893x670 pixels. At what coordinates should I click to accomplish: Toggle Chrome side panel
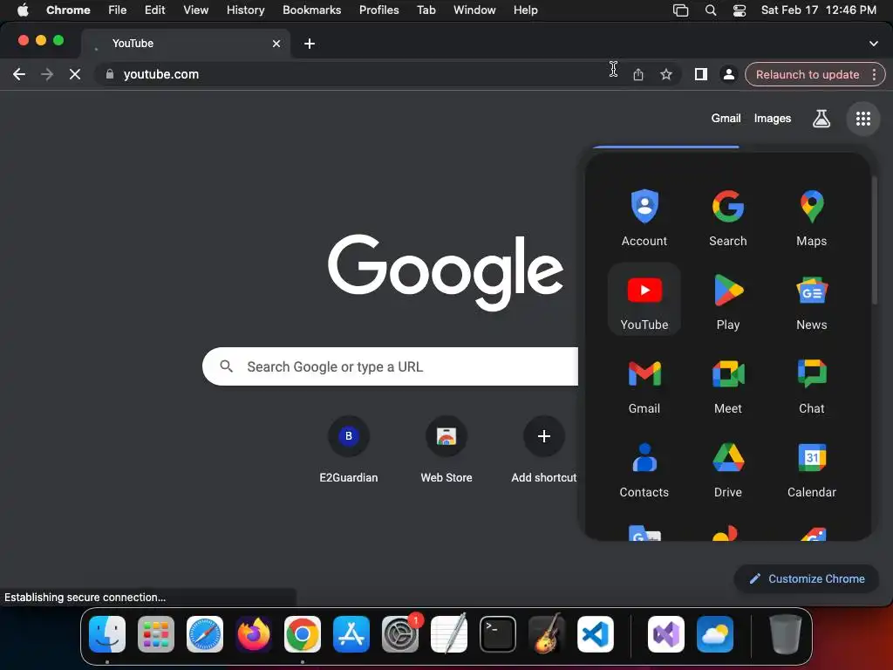(700, 74)
